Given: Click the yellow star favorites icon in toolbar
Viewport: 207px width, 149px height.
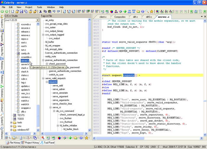Looking at the screenshot, I should point(152,12).
